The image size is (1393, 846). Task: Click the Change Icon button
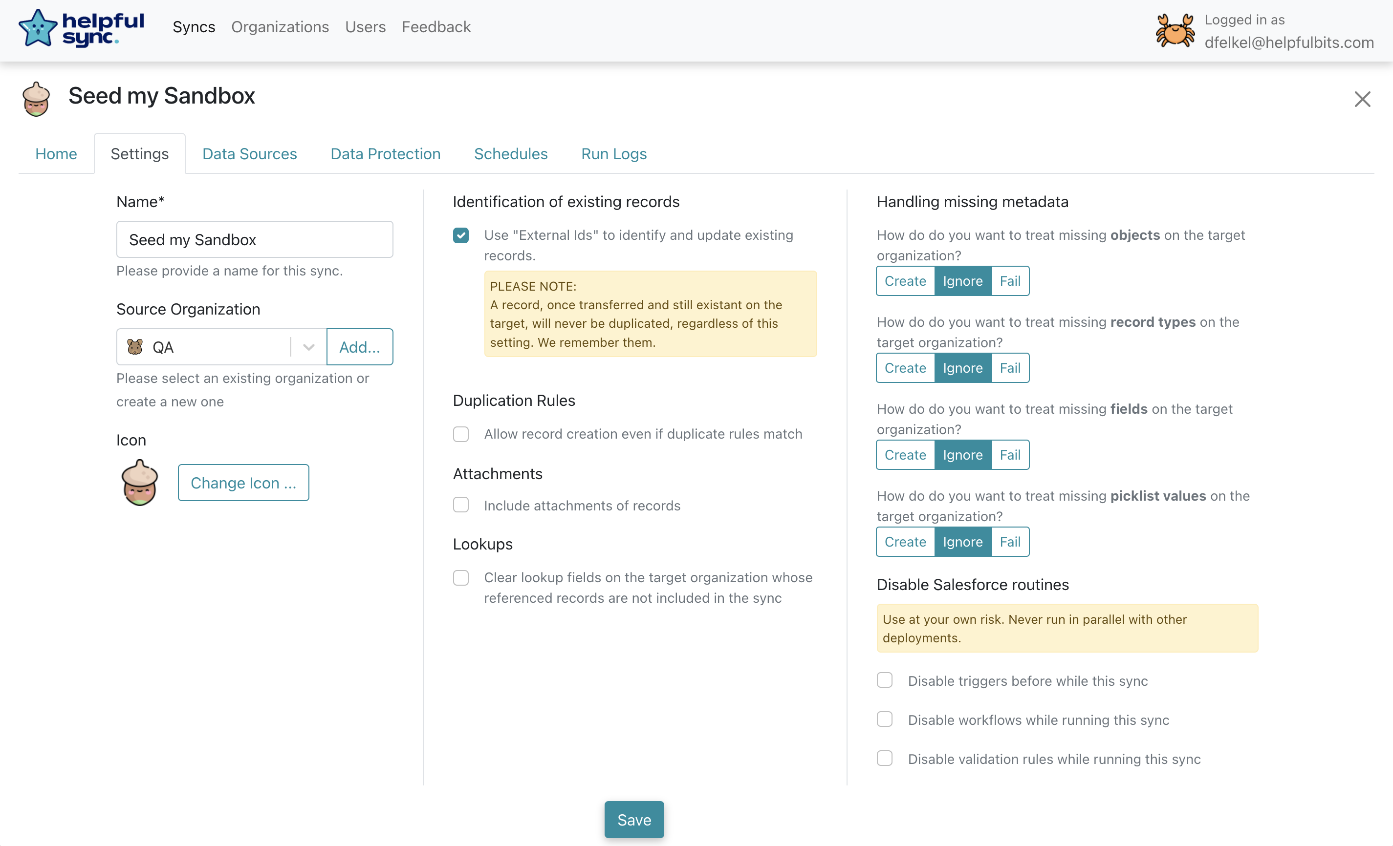[243, 482]
